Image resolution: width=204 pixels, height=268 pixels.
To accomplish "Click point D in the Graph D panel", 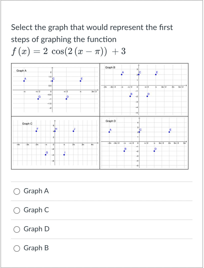I will [x=154, y=151].
